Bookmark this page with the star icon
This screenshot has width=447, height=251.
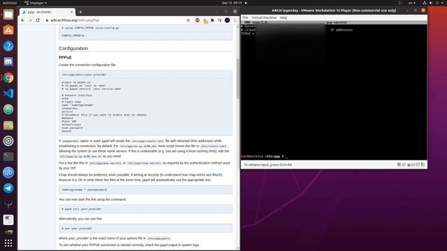(x=188, y=20)
